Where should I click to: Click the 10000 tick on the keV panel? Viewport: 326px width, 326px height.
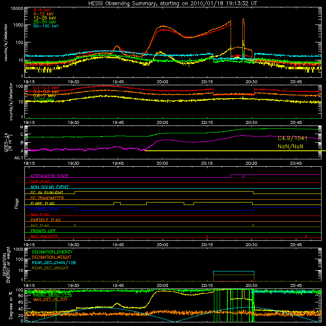click(17, 8)
